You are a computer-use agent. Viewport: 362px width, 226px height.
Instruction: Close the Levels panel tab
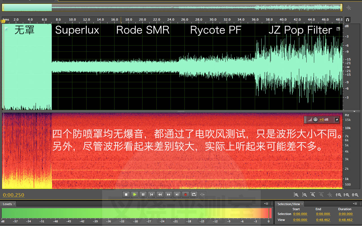(x=14, y=204)
